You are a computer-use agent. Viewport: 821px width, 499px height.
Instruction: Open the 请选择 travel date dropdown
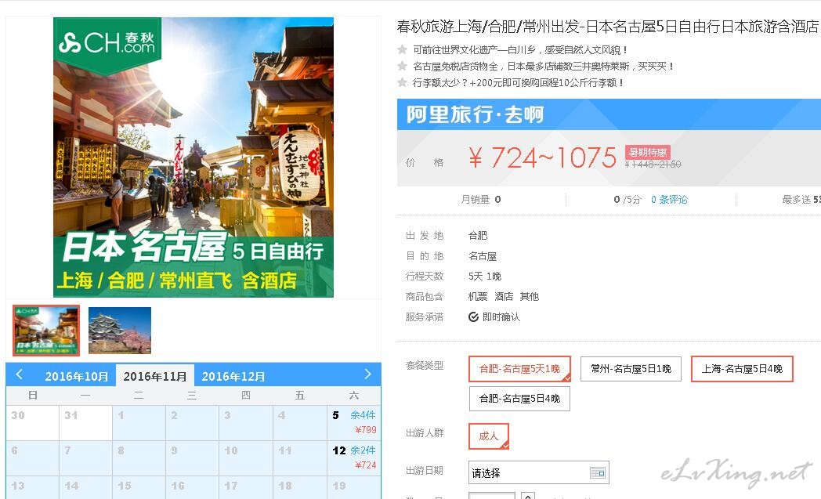coord(539,473)
